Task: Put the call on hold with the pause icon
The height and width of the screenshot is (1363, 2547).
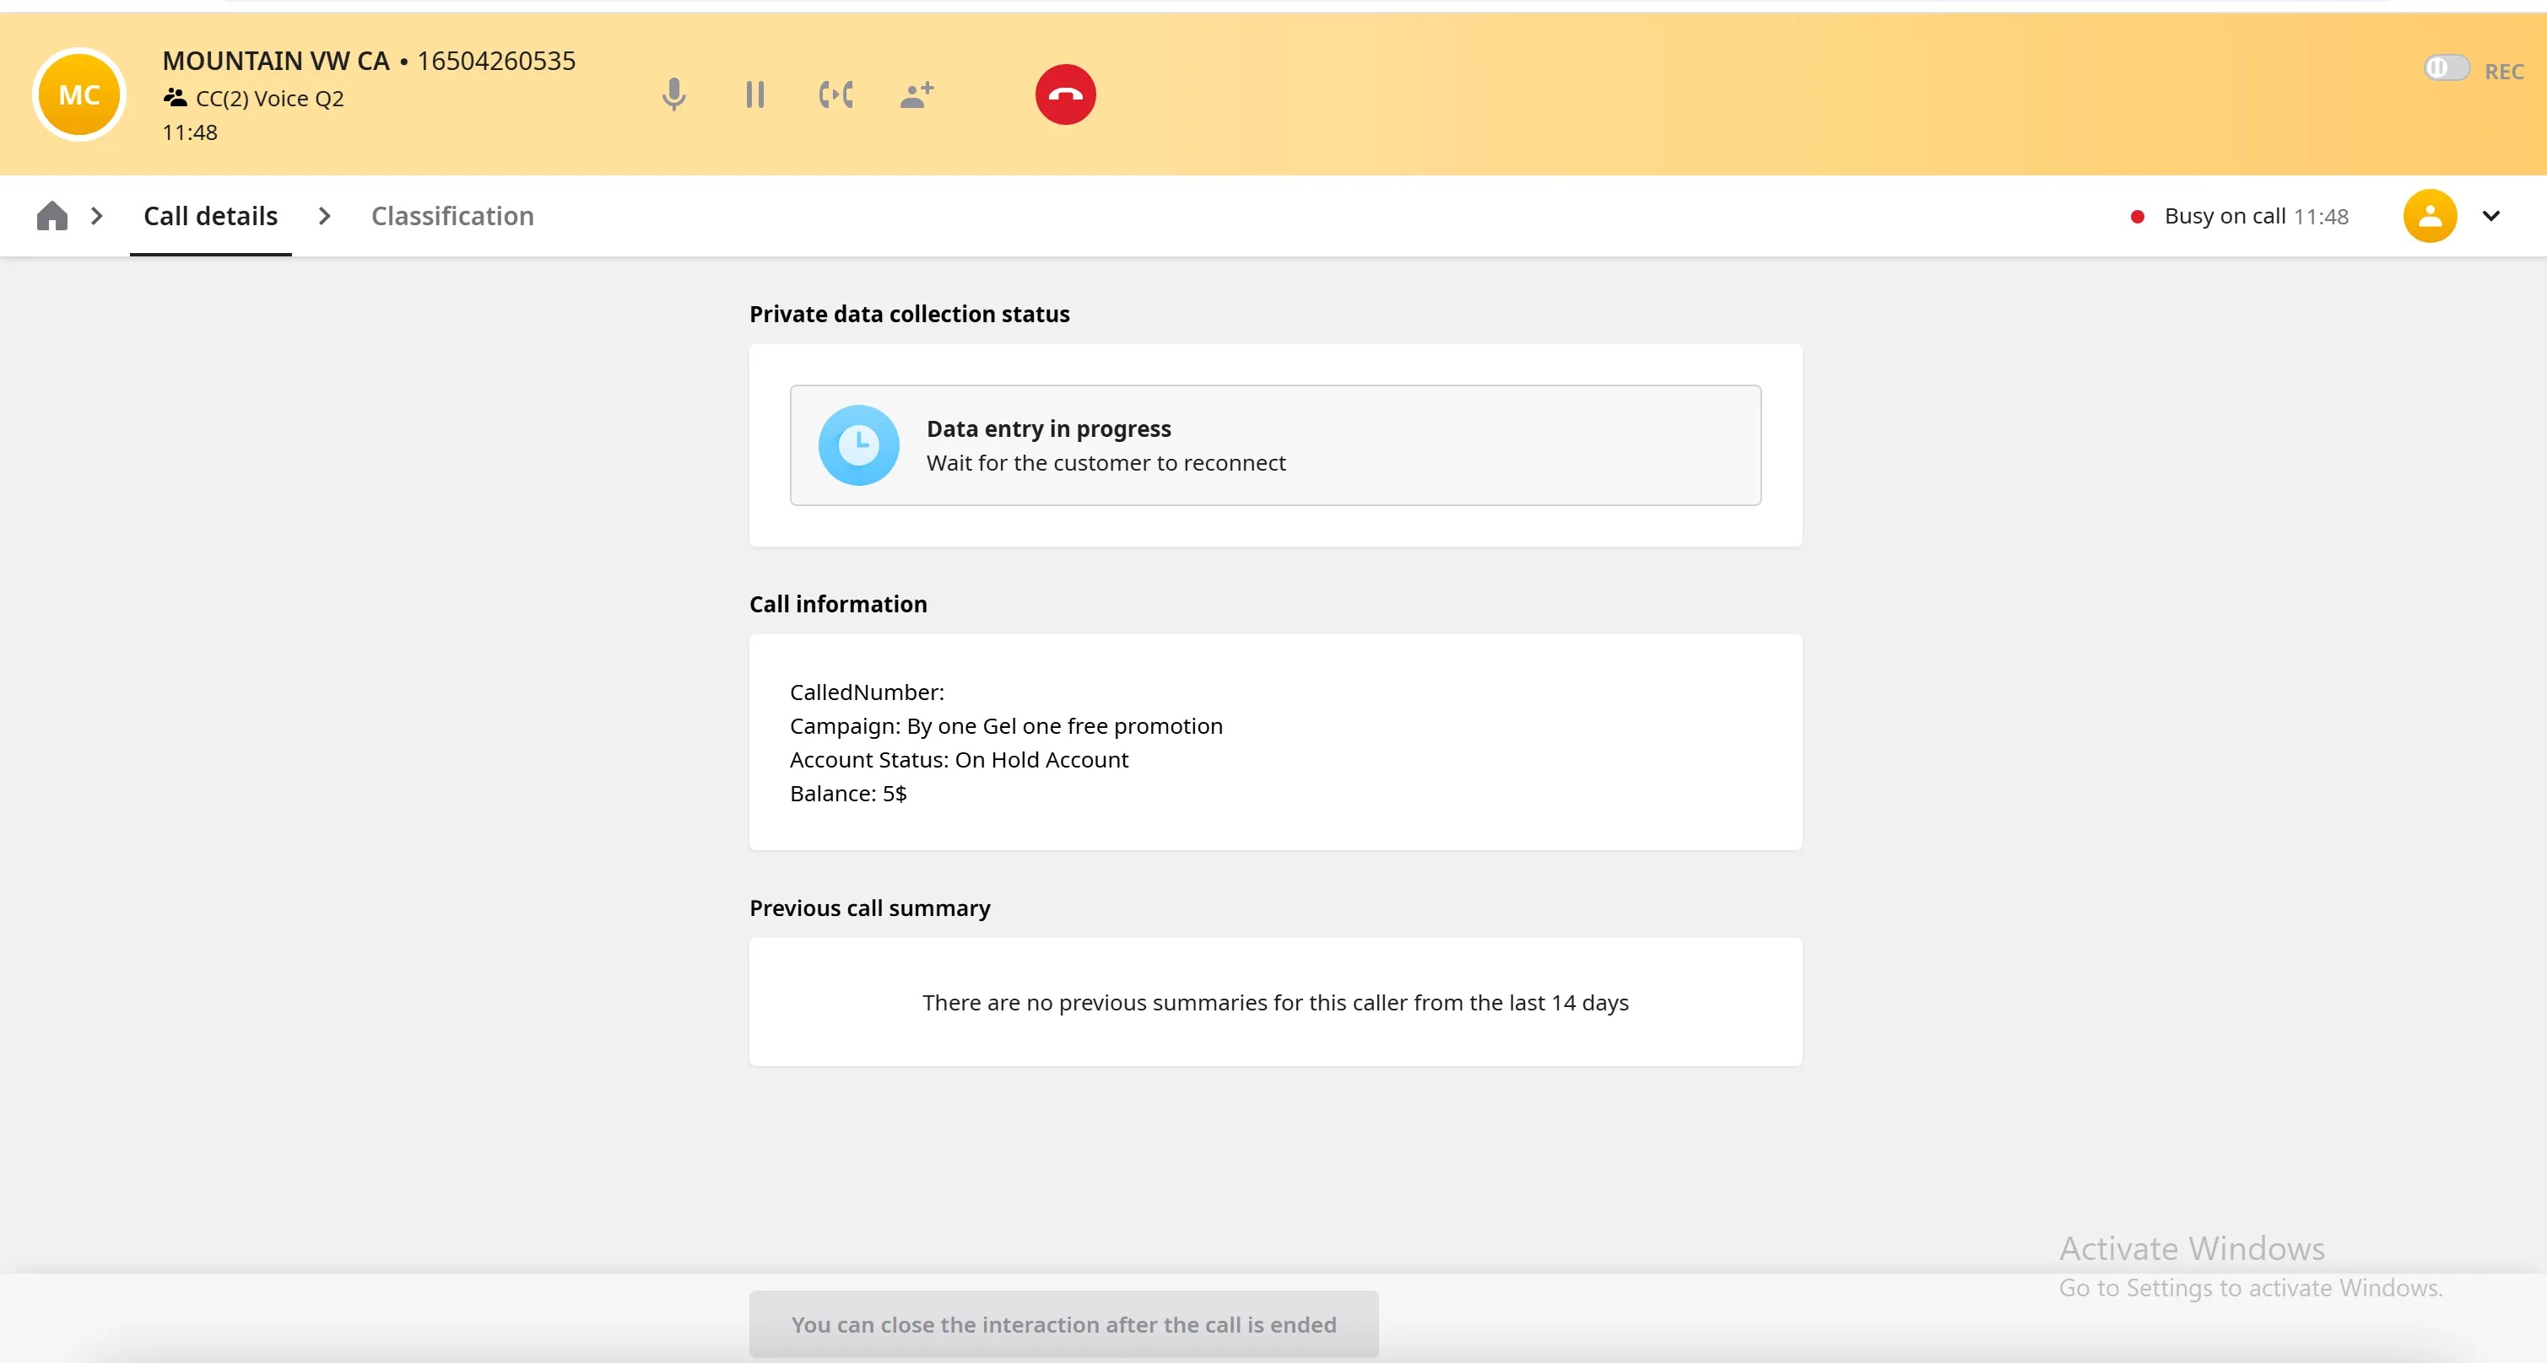Action: tap(754, 94)
